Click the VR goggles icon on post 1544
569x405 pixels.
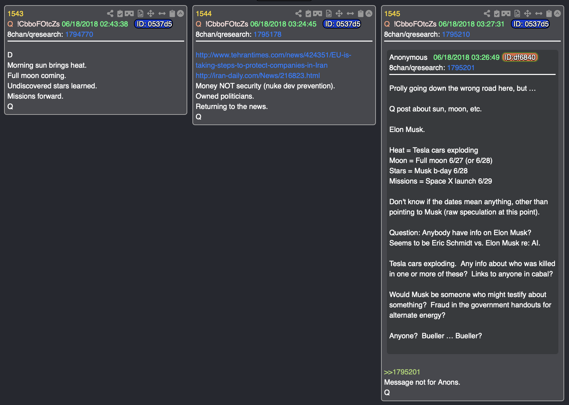(317, 13)
